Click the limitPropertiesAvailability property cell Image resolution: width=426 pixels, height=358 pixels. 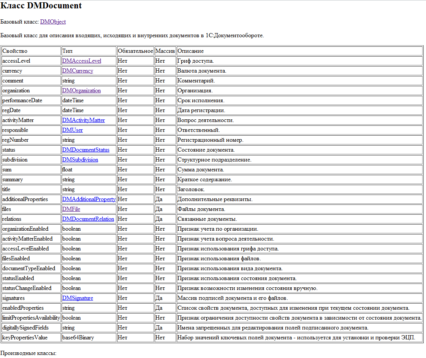pyautogui.click(x=31, y=318)
